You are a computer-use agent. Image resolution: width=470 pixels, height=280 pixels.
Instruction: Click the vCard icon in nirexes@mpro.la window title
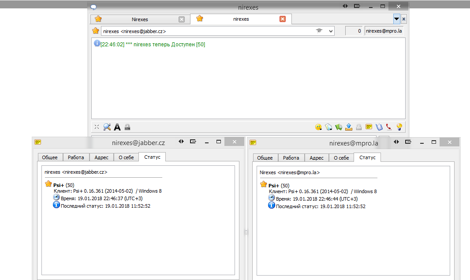(253, 142)
